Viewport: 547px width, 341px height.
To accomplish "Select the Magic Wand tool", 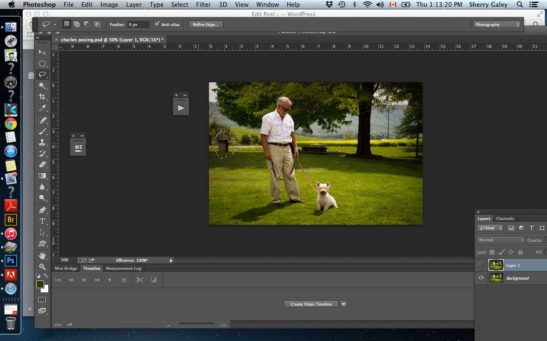I will tap(42, 86).
